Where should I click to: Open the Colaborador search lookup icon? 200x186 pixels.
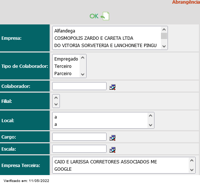pos(112,87)
